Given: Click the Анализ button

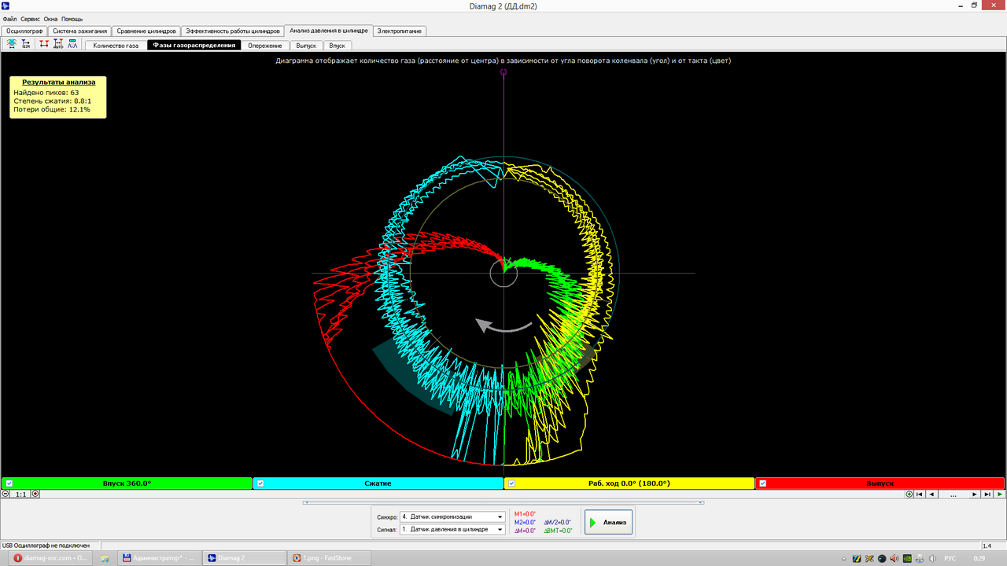Looking at the screenshot, I should 608,522.
